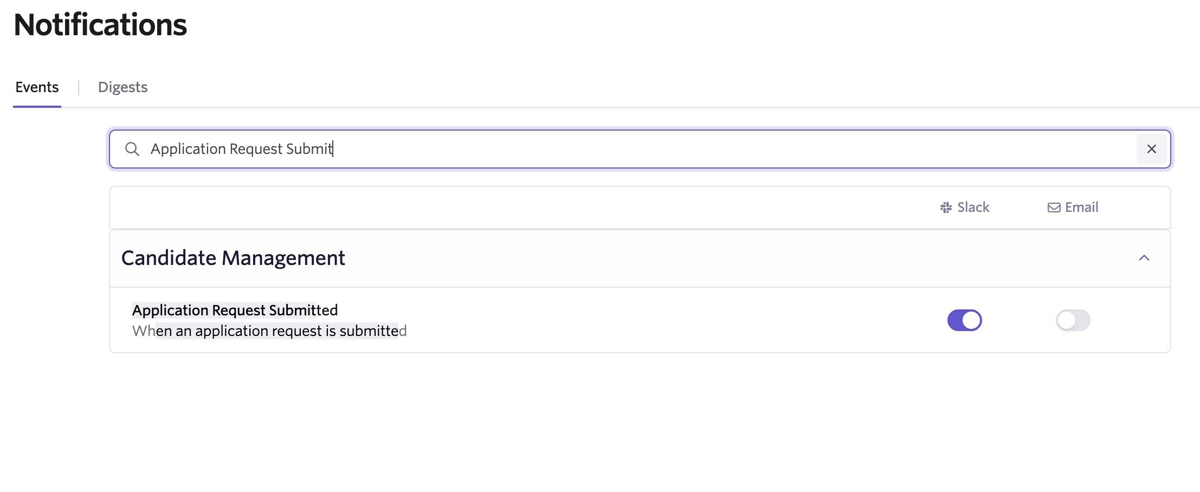Click the Email column label
This screenshot has width=1200, height=492.
[x=1081, y=208]
